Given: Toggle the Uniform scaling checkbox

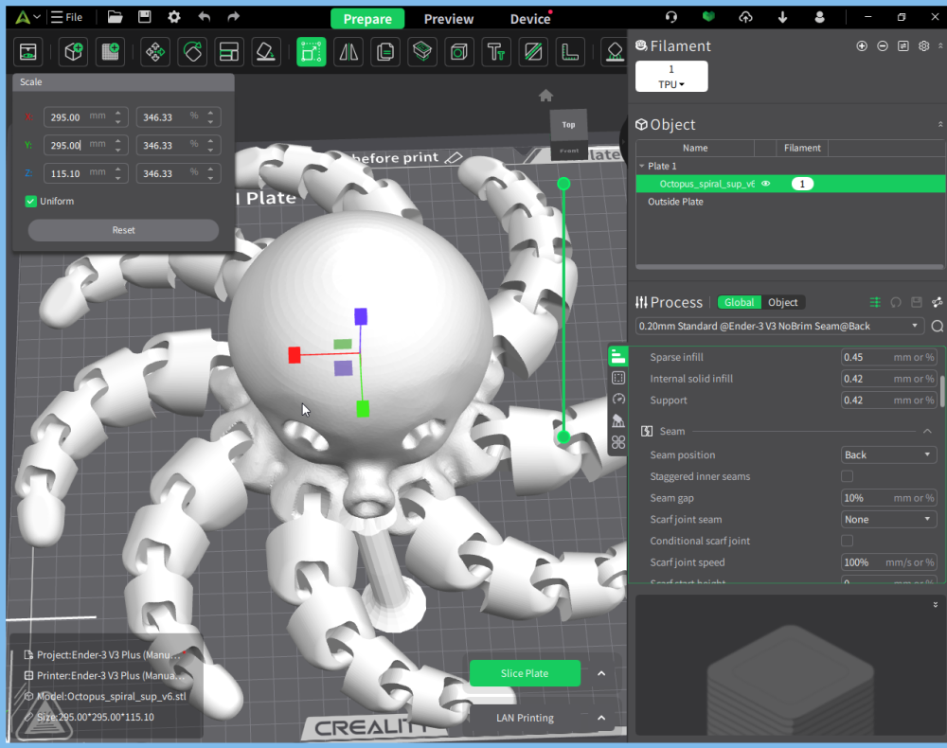Looking at the screenshot, I should tap(31, 201).
